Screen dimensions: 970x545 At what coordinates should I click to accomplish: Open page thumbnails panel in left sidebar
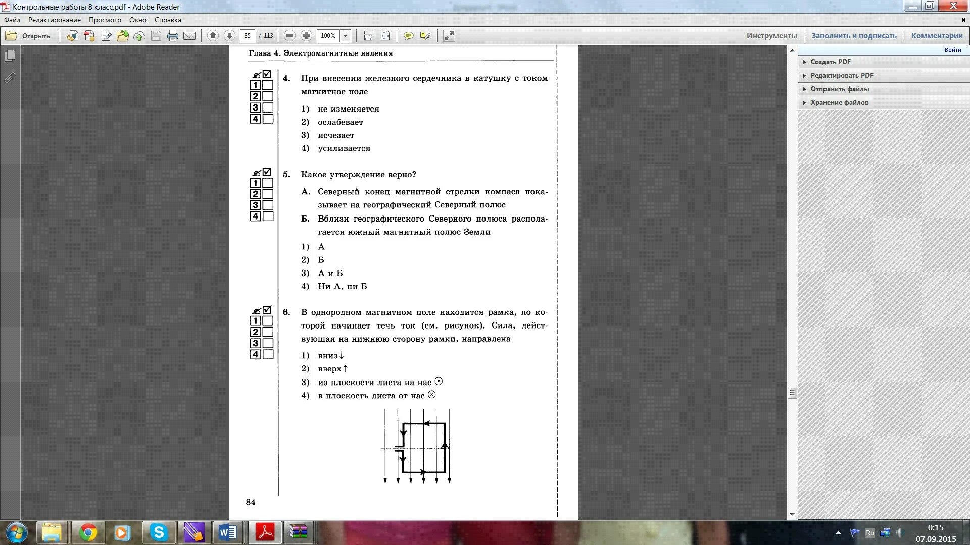coord(10,56)
